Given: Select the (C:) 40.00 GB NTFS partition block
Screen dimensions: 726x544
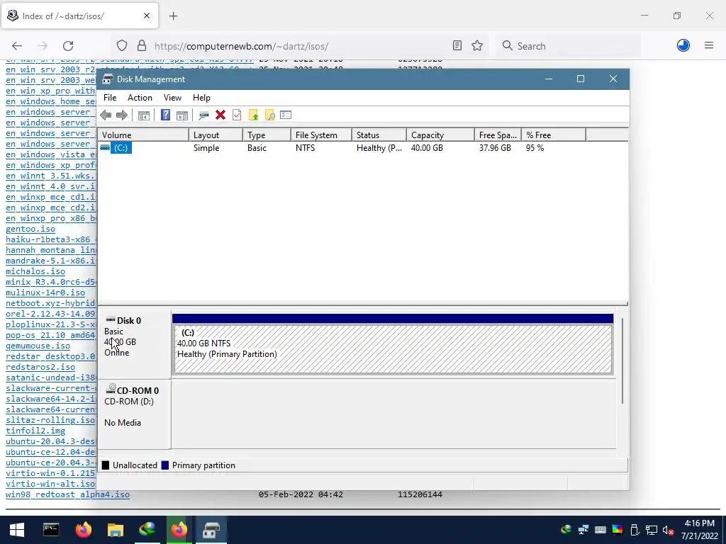Looking at the screenshot, I should click(x=393, y=348).
